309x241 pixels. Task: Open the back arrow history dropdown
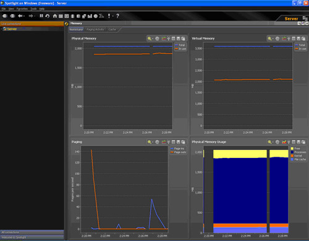click(x=24, y=16)
